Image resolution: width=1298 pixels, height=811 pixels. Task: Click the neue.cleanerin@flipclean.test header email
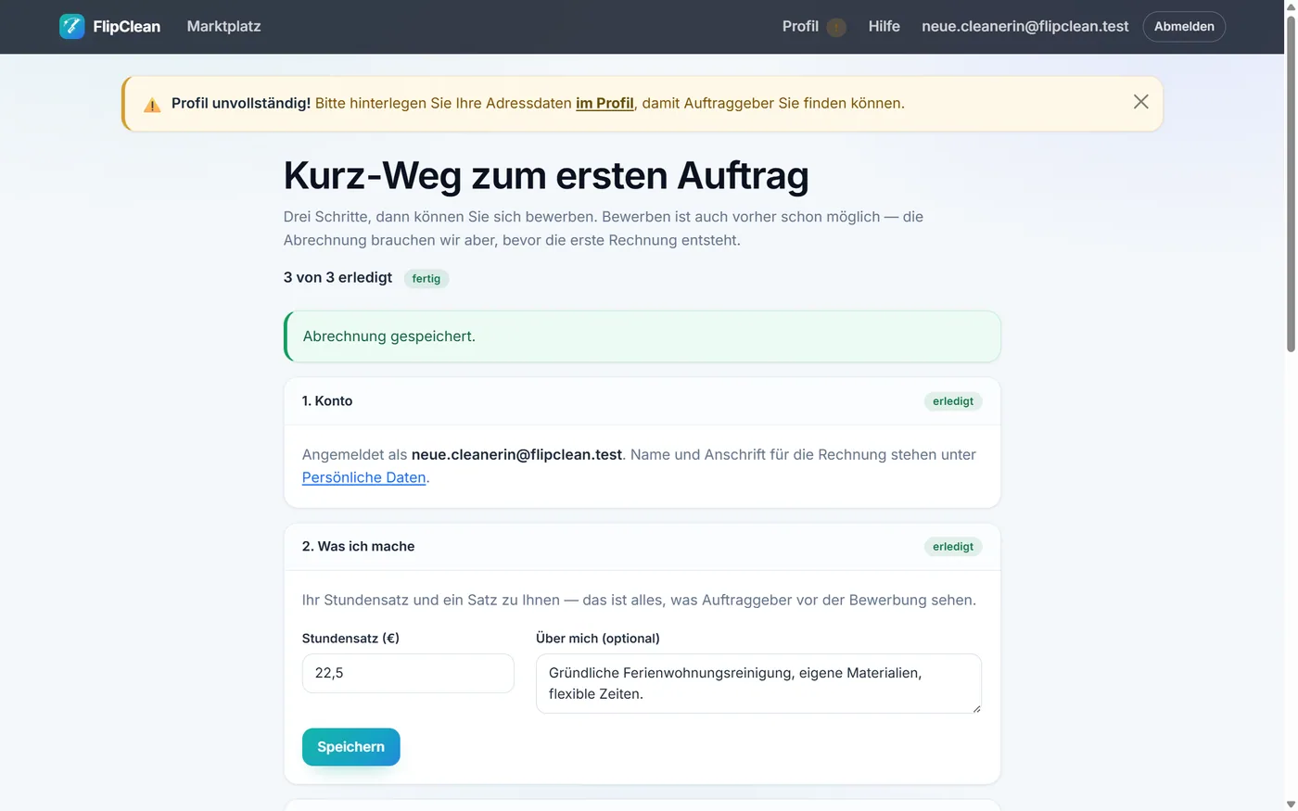[1024, 27]
